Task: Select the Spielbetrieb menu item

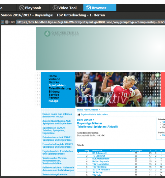Action: coord(57,85)
